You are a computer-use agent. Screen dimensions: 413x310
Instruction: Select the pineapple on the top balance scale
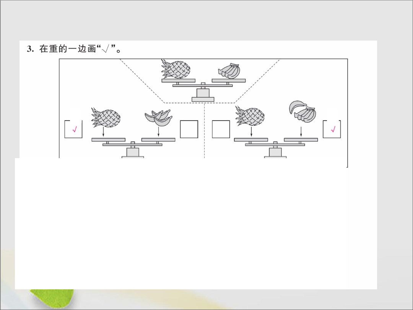[176, 69]
